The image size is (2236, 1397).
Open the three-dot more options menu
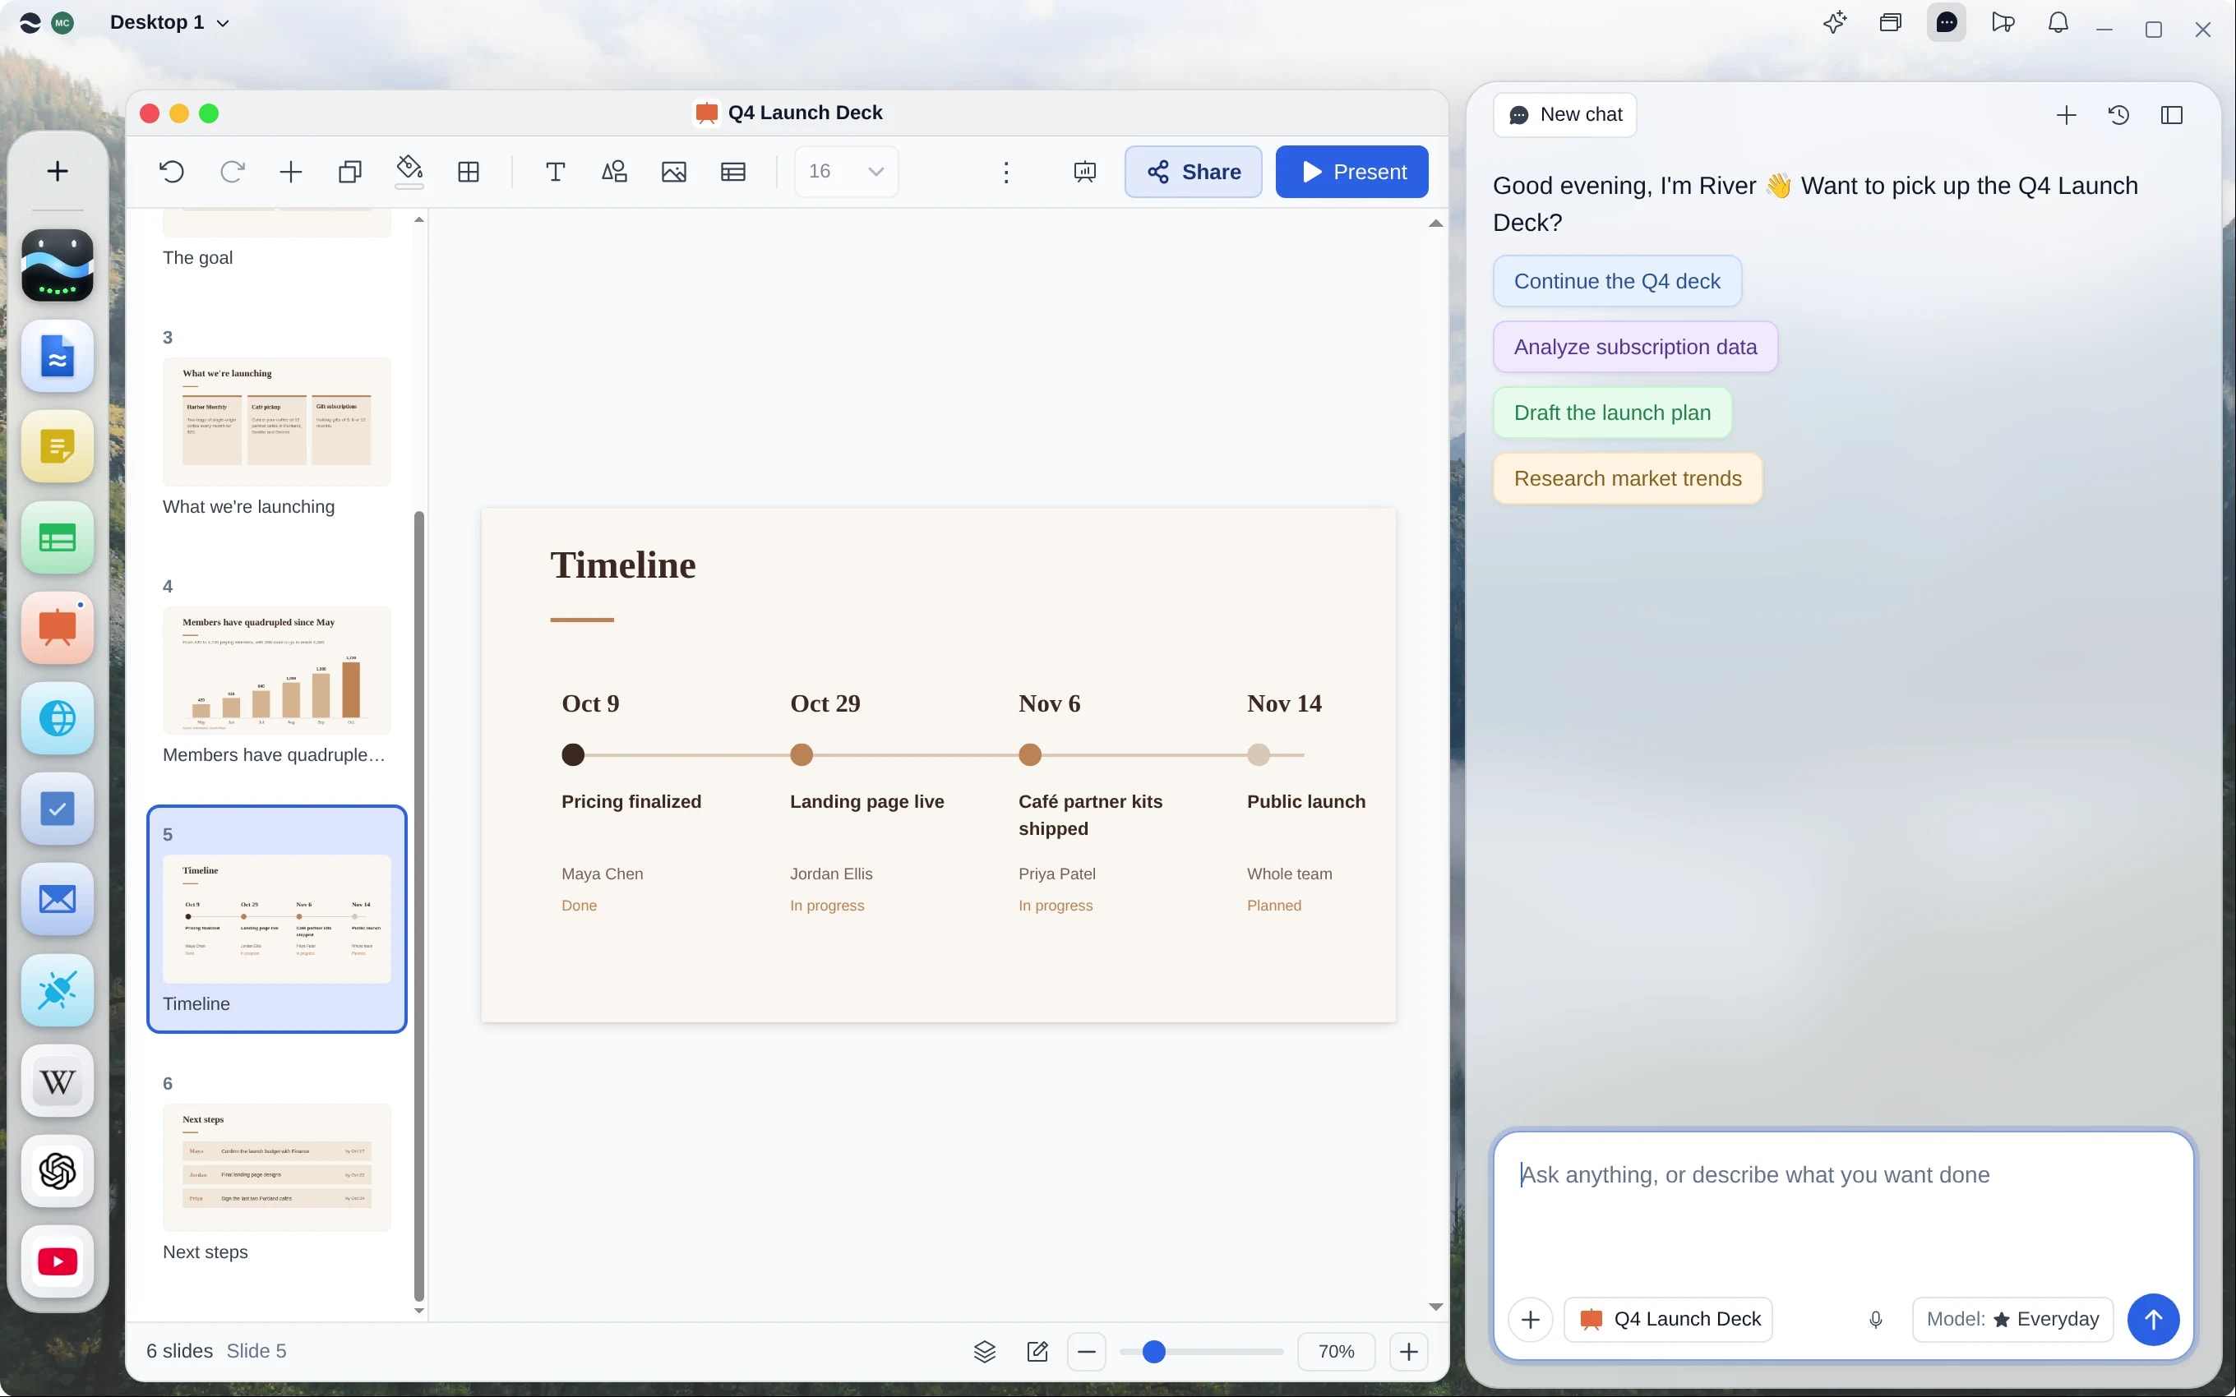(x=1006, y=172)
